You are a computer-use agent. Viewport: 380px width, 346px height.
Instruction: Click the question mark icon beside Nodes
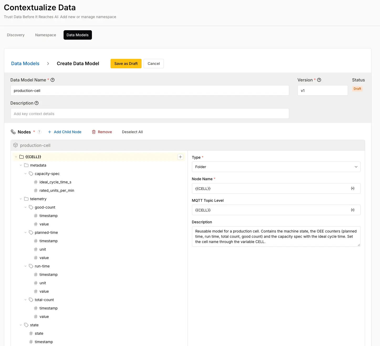(x=39, y=132)
